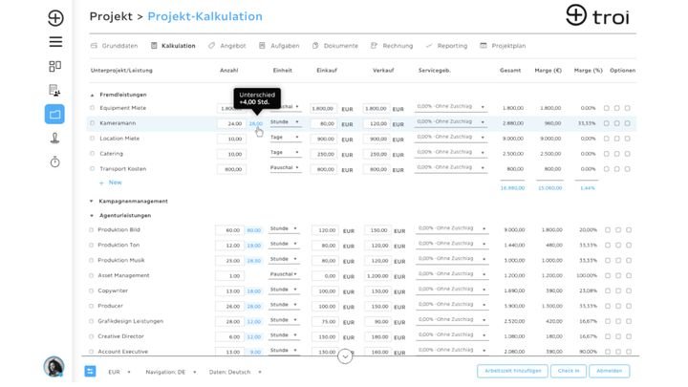The height and width of the screenshot is (387, 688).
Task: Click the troi plus logo in sidebar
Action: click(x=55, y=18)
